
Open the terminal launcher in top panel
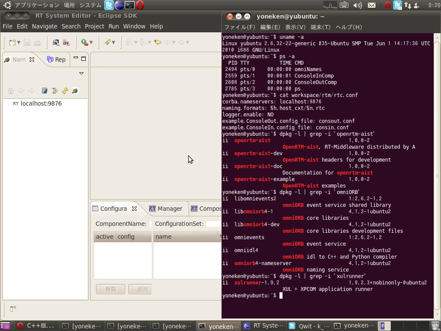click(129, 5)
